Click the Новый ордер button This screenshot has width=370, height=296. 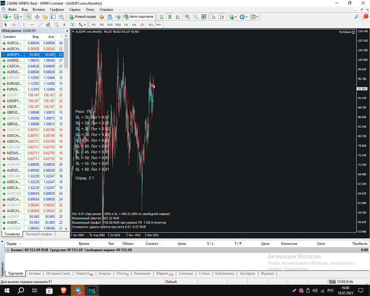(83, 17)
